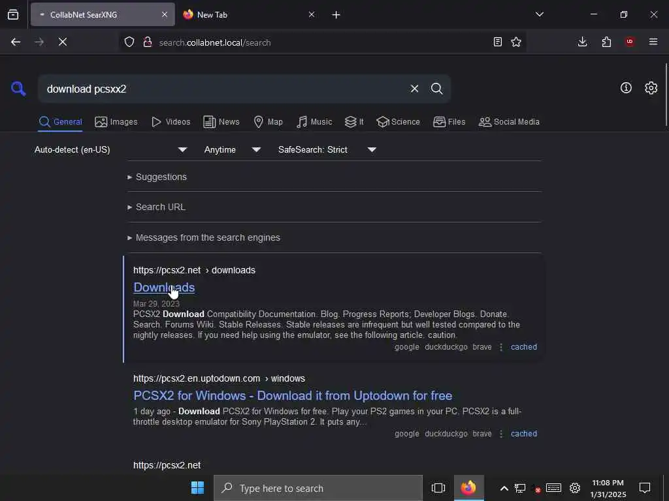Open PCSX2 for Windows Uptodown result

click(x=293, y=396)
